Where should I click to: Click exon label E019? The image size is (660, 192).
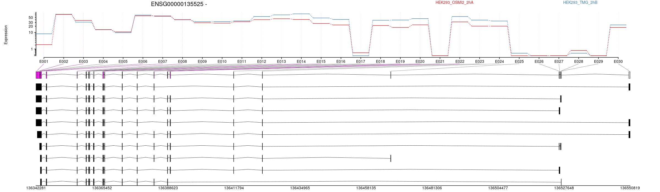tap(400, 62)
